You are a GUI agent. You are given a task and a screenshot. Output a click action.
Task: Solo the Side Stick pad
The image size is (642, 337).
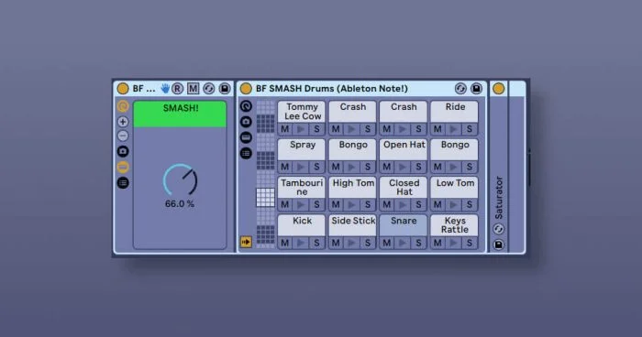coord(367,243)
